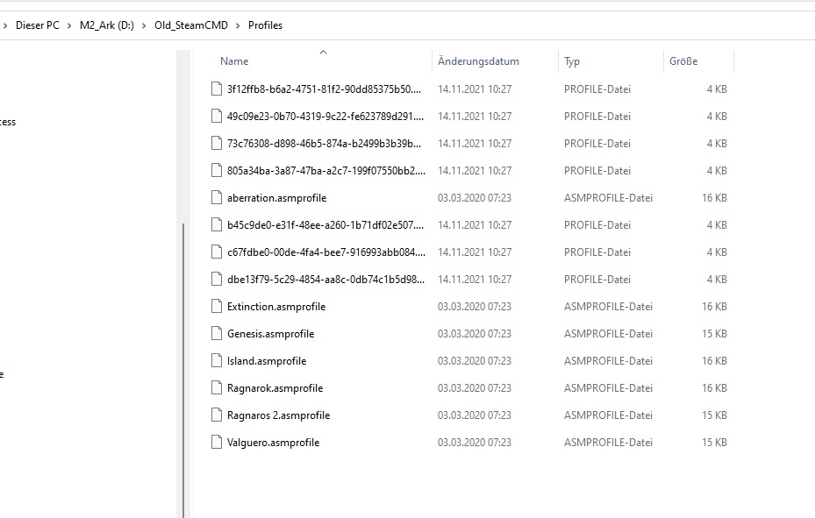Go to Old_SteamCMD folder in breadcrumb
This screenshot has width=815, height=518.
click(x=190, y=25)
